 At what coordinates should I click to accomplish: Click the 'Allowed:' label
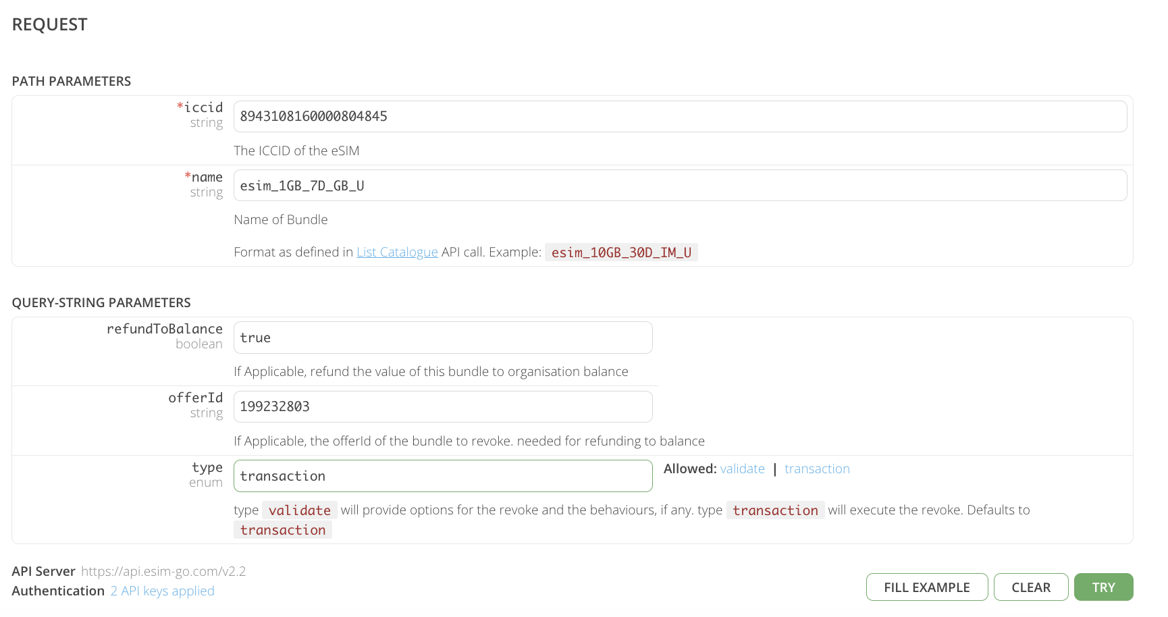pyautogui.click(x=690, y=468)
